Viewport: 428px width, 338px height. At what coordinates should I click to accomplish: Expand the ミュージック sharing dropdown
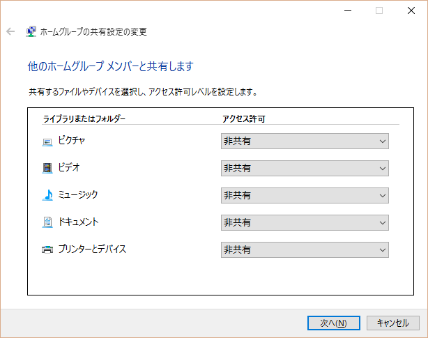304,195
